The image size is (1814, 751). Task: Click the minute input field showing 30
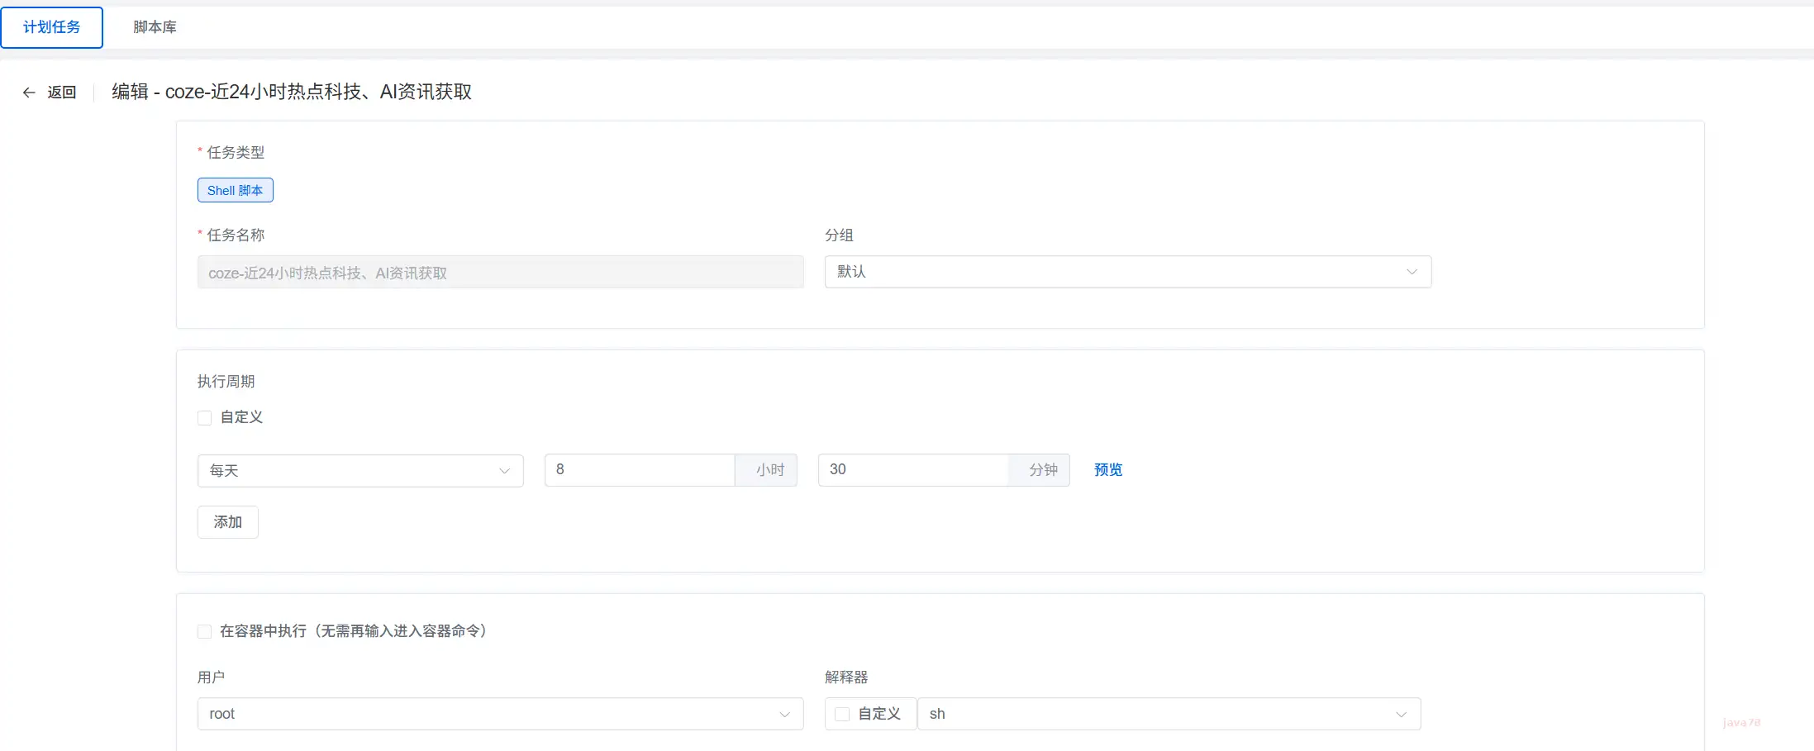coord(912,470)
